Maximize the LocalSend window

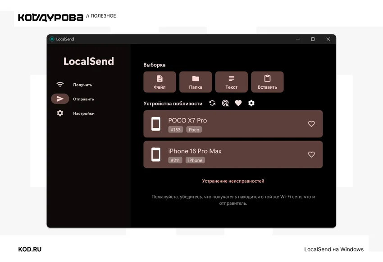(x=313, y=39)
